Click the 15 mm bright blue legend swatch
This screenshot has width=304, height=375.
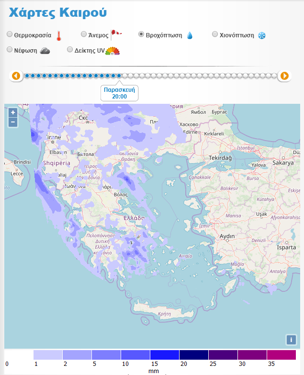pos(165,355)
